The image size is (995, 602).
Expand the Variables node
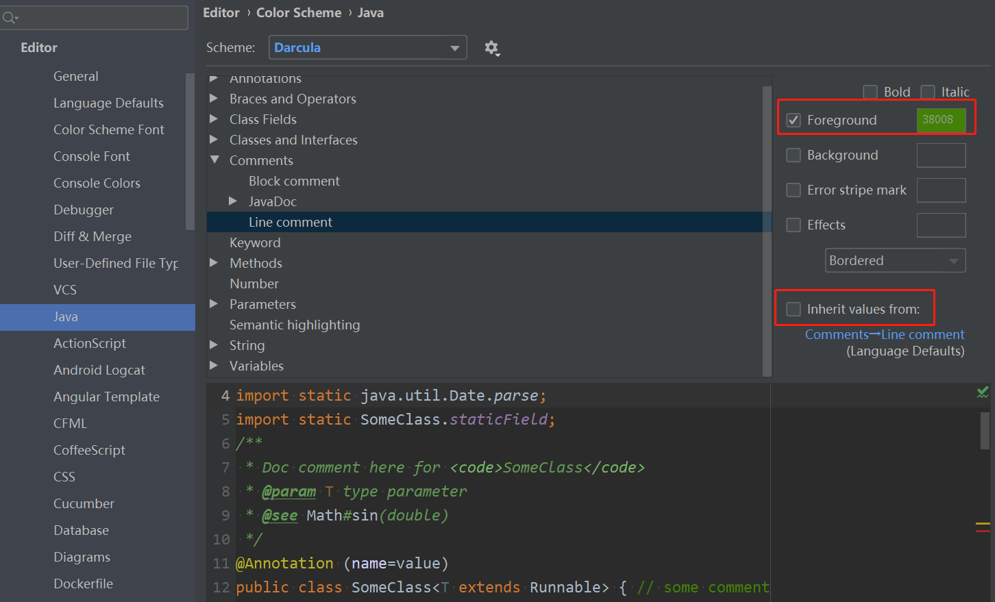coord(214,366)
